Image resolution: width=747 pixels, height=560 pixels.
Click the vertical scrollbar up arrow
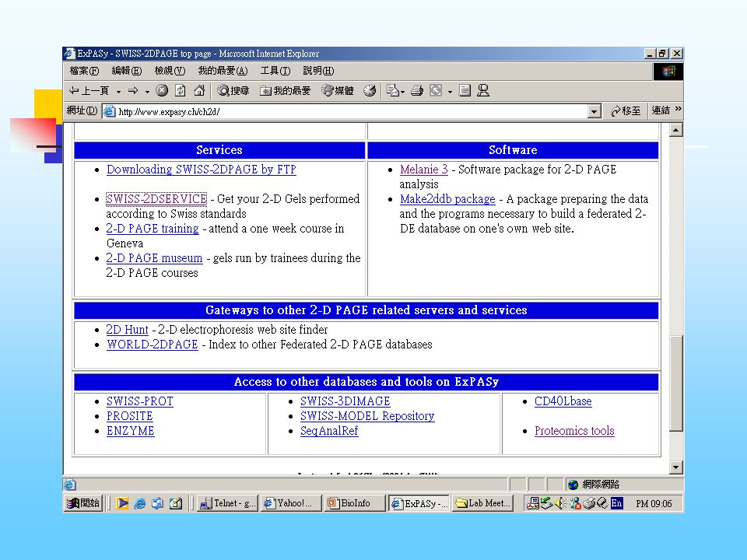675,130
